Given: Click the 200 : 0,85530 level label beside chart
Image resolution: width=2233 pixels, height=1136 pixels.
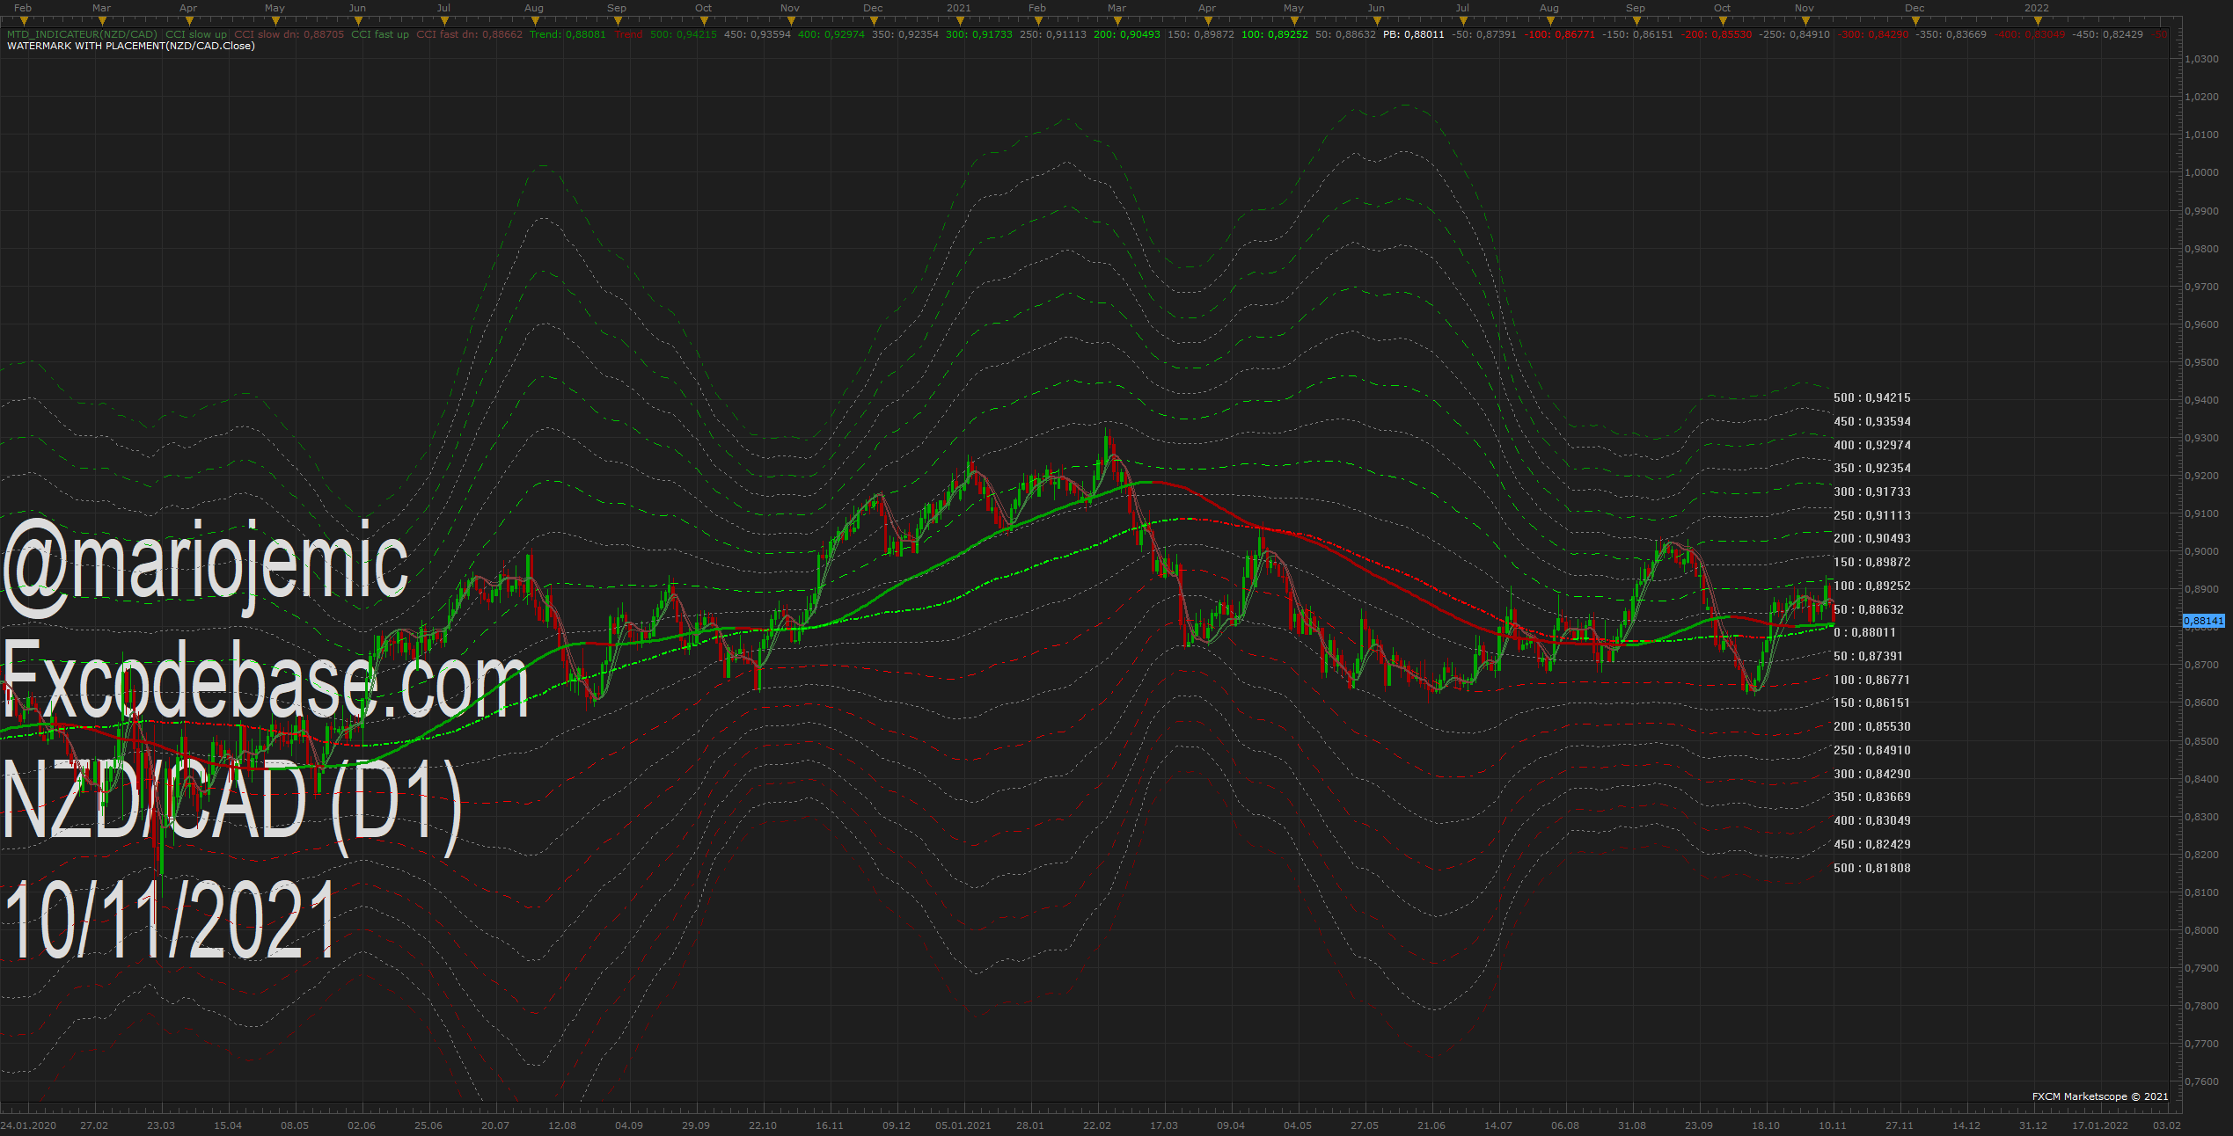Looking at the screenshot, I should coord(1872,727).
